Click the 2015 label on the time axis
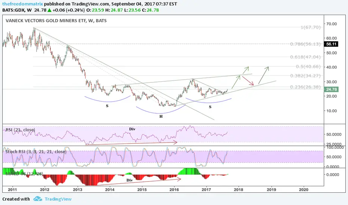Screen dimensions: 348x205 tap(142, 189)
